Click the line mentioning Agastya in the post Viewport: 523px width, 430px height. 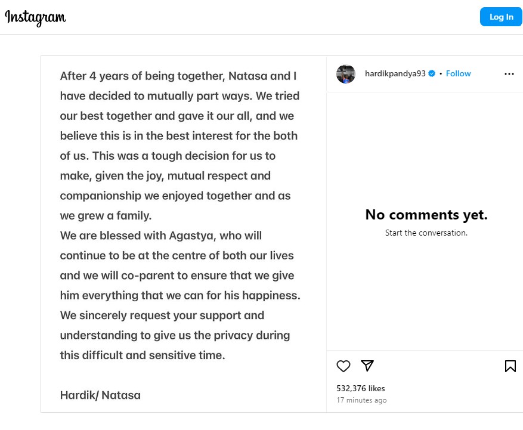click(x=161, y=236)
